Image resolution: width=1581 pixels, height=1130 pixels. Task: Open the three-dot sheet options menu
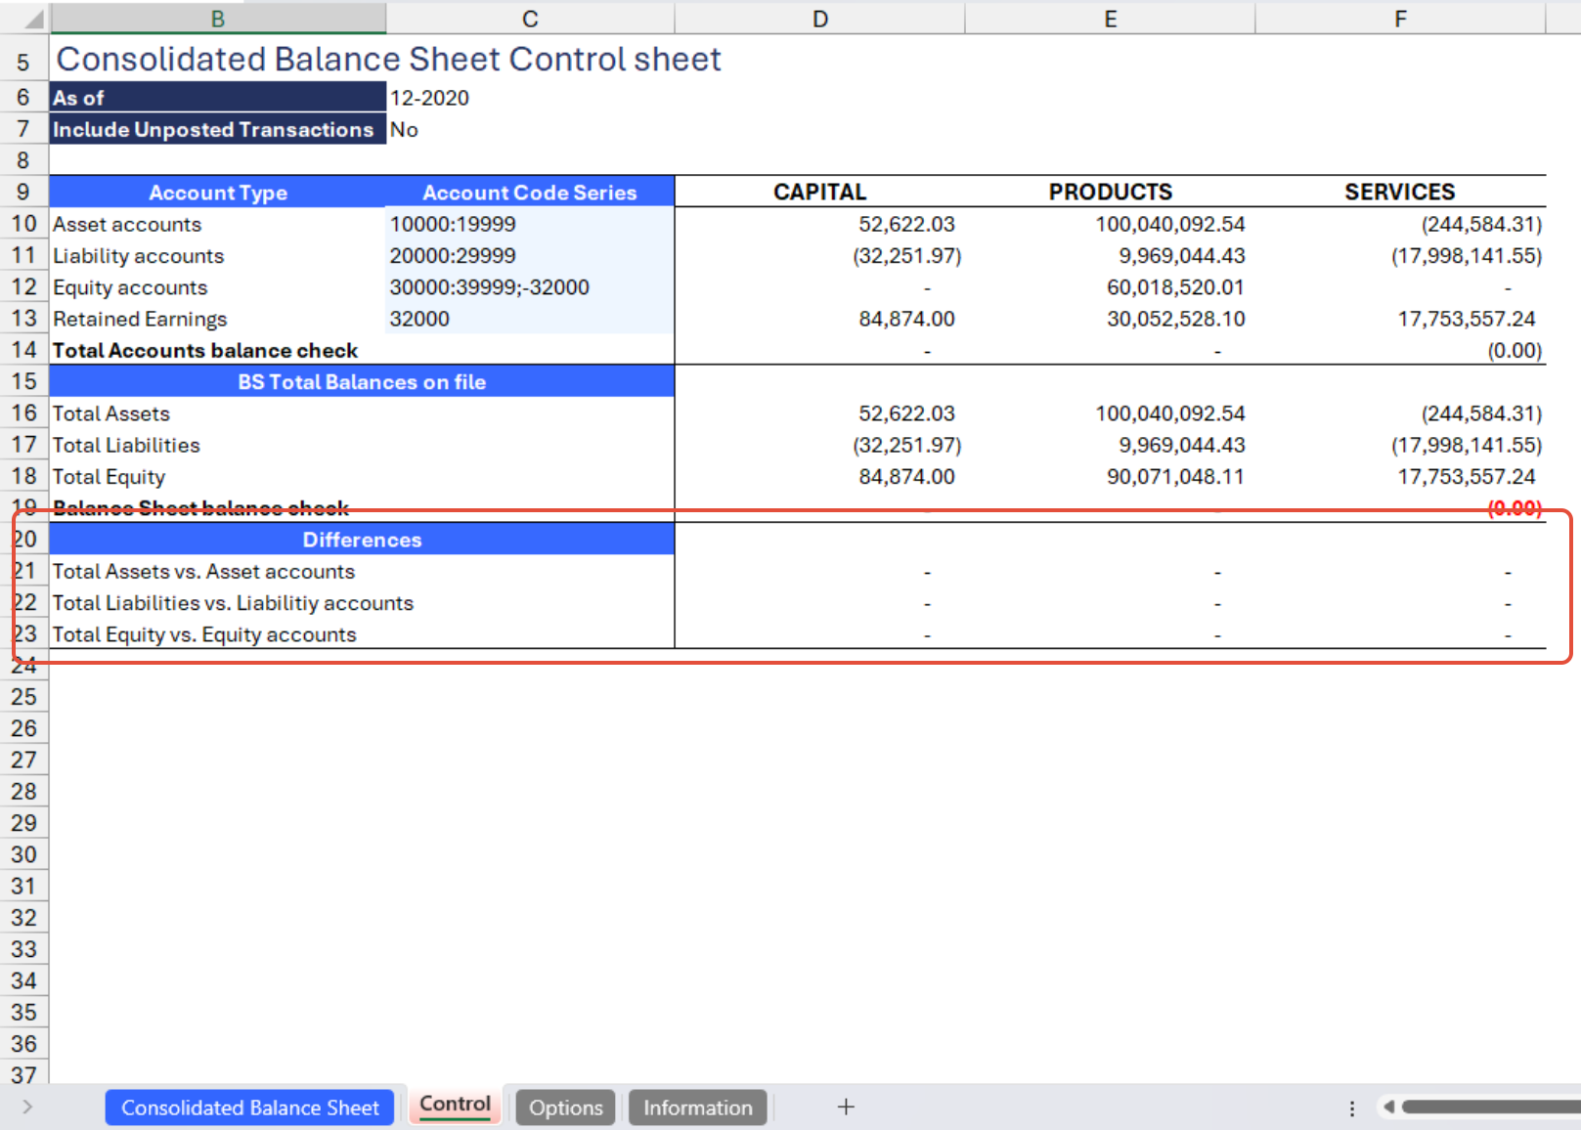pyautogui.click(x=1352, y=1108)
